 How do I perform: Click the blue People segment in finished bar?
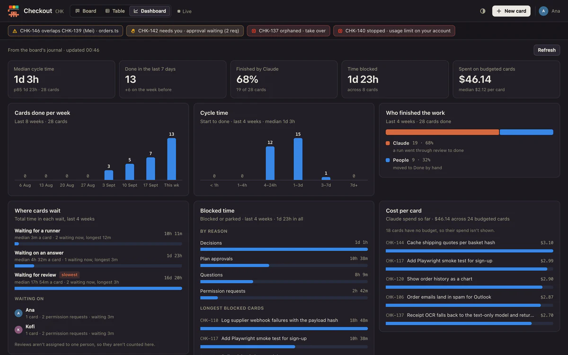tap(526, 132)
